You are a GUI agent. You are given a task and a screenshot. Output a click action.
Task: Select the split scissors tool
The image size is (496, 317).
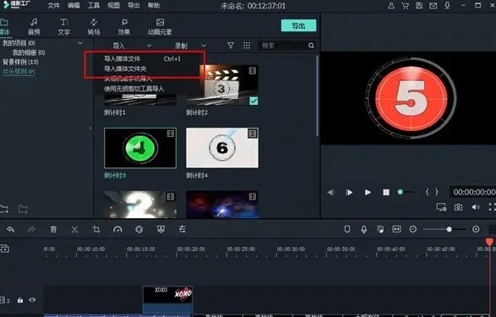(74, 229)
